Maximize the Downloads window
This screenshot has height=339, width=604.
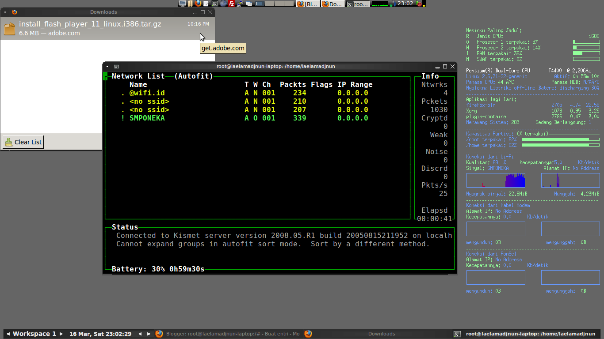(x=203, y=12)
